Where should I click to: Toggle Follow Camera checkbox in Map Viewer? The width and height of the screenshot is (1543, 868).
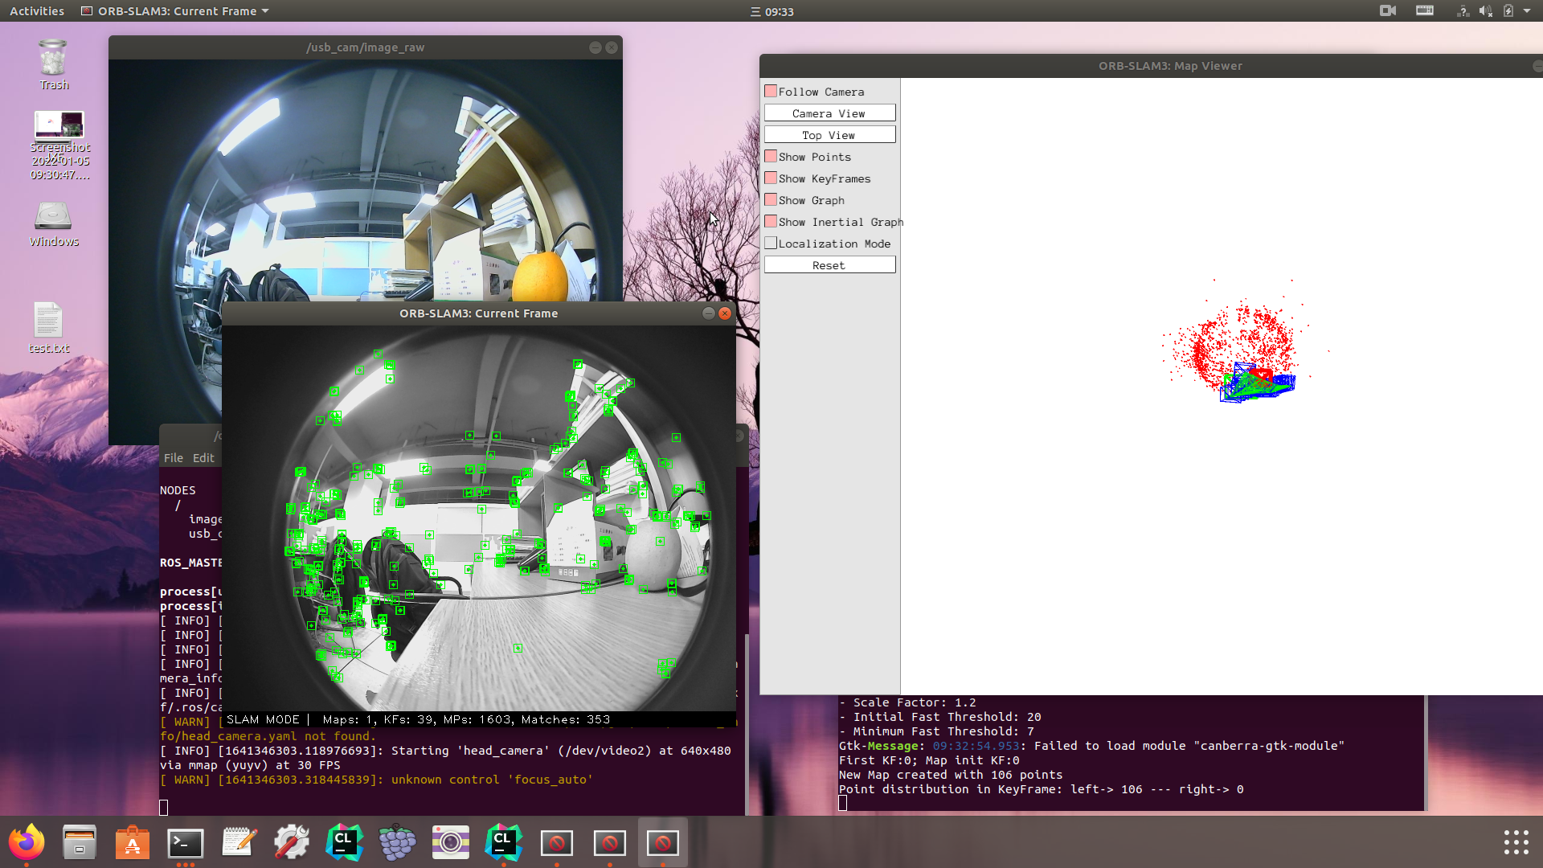pyautogui.click(x=771, y=91)
